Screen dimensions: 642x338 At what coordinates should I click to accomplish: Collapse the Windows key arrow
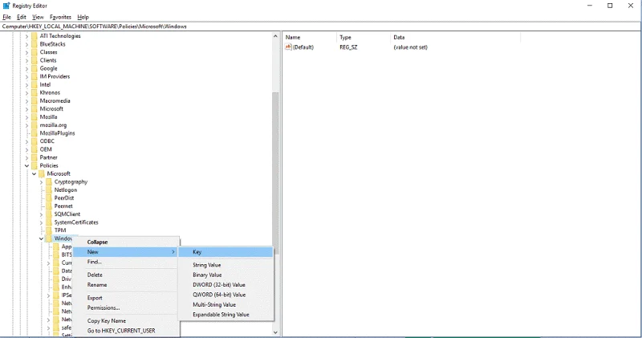point(42,238)
